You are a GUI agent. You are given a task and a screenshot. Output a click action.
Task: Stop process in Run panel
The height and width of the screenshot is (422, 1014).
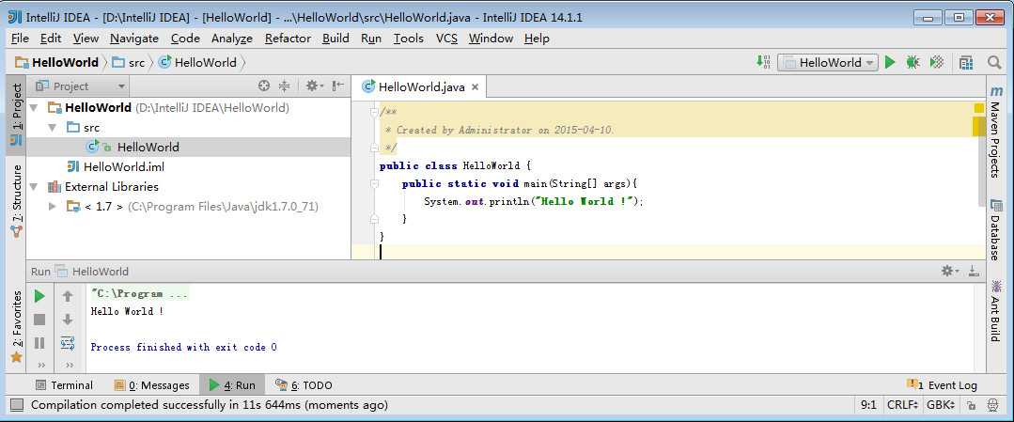39,320
